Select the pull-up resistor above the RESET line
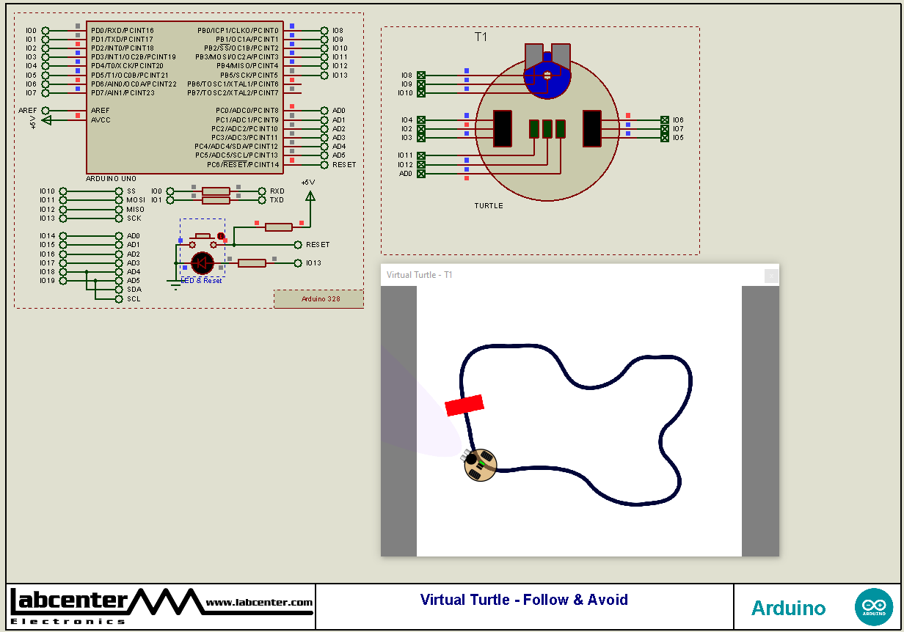This screenshot has width=904, height=632. pos(279,227)
